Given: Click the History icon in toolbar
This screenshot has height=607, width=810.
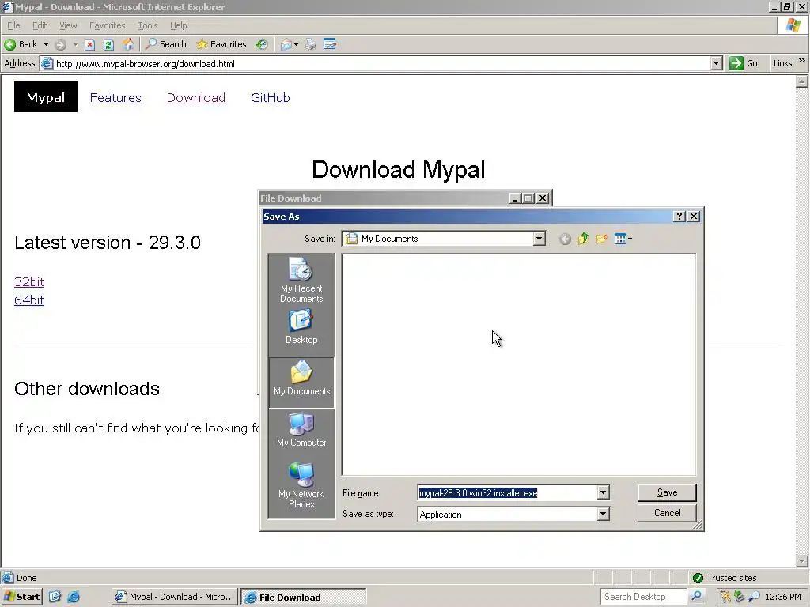Looking at the screenshot, I should (x=263, y=44).
